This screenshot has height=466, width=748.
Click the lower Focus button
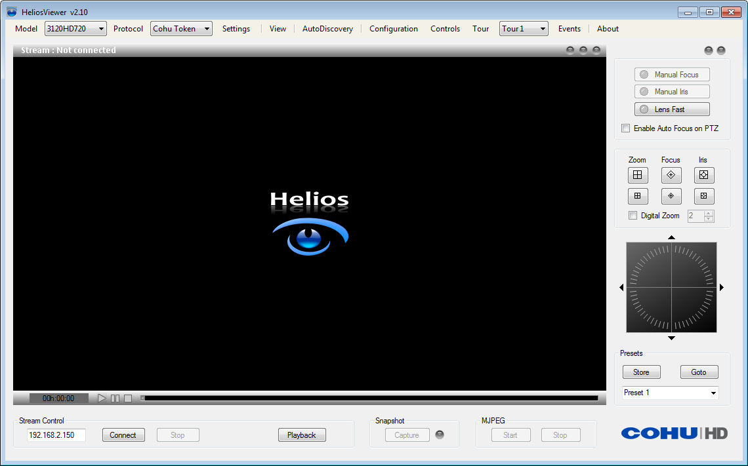coord(671,196)
